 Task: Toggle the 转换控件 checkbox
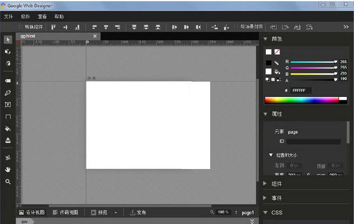pos(21,27)
